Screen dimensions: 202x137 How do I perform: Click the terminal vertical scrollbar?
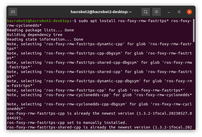(x=194, y=30)
